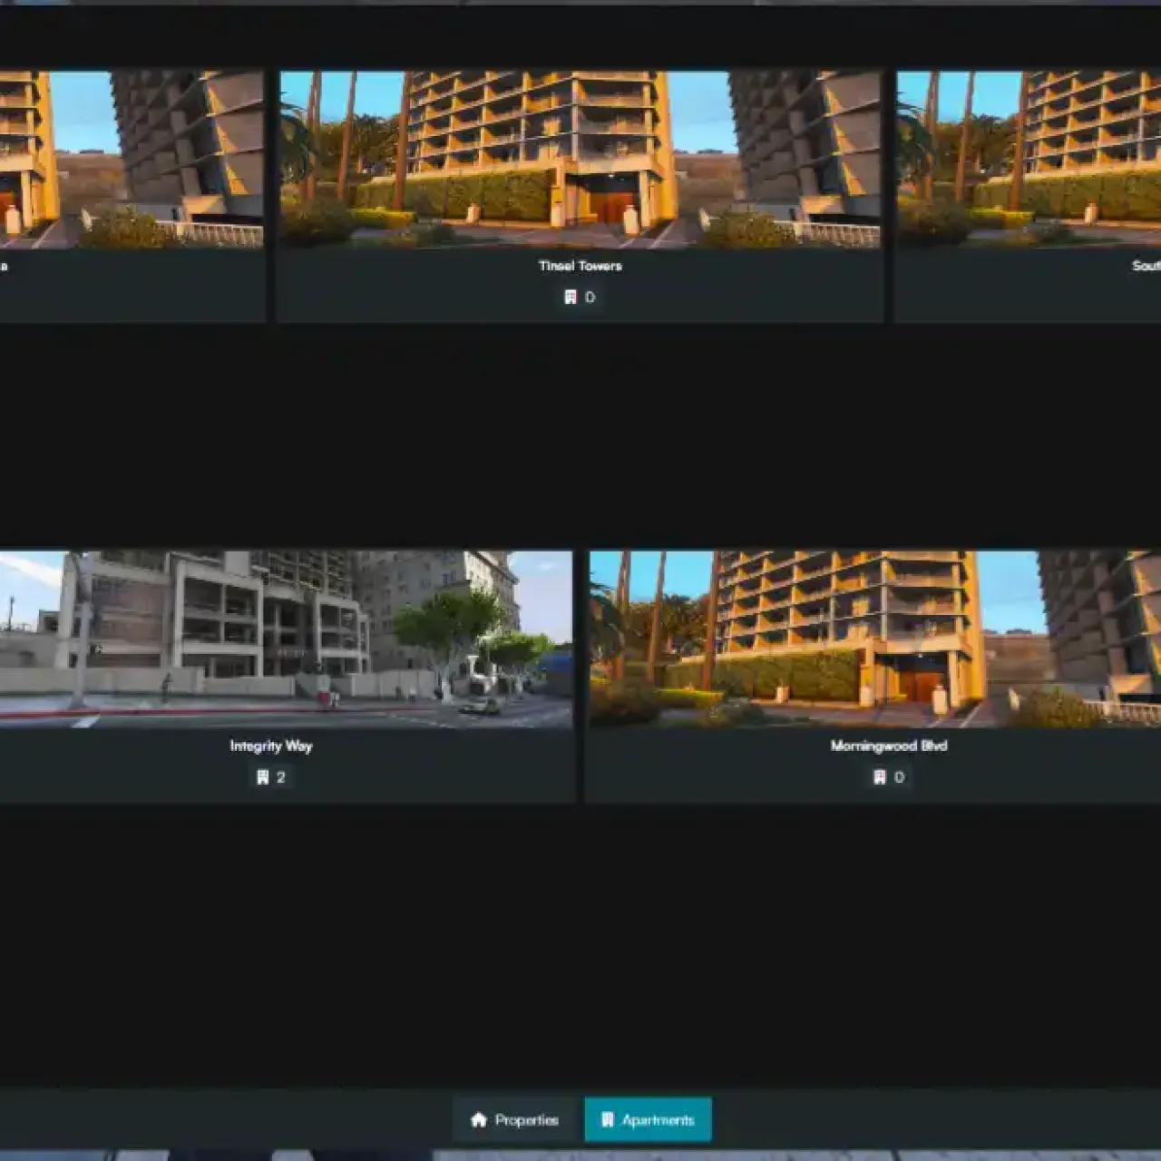The height and width of the screenshot is (1161, 1161).
Task: Open the Integrity Way apartment photo
Action: pyautogui.click(x=286, y=639)
